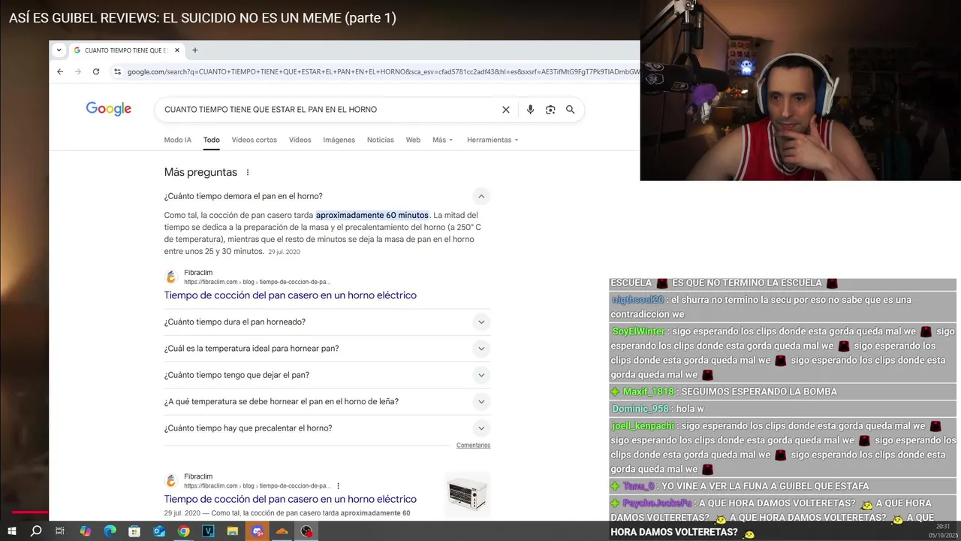Open the Más search filter dropdown

(x=443, y=140)
